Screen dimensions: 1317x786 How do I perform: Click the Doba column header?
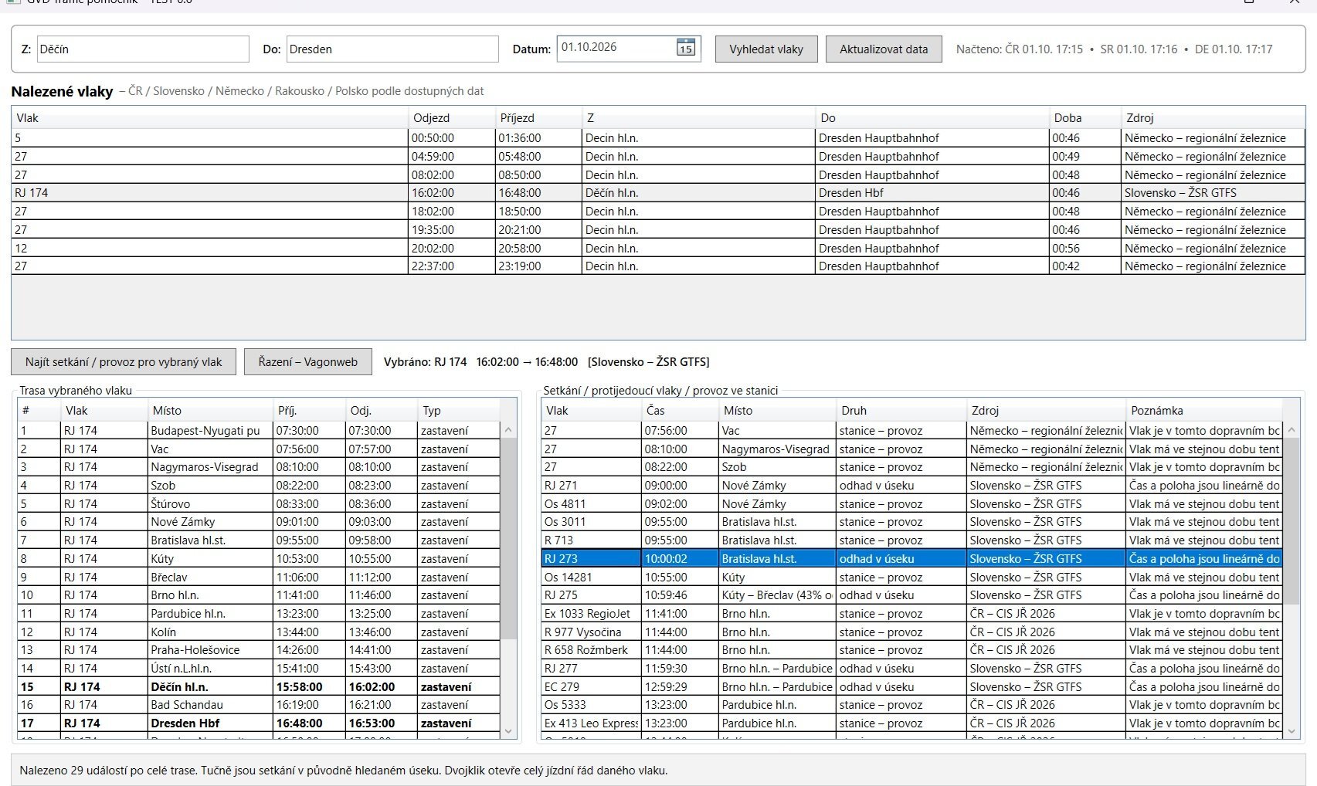point(1085,118)
